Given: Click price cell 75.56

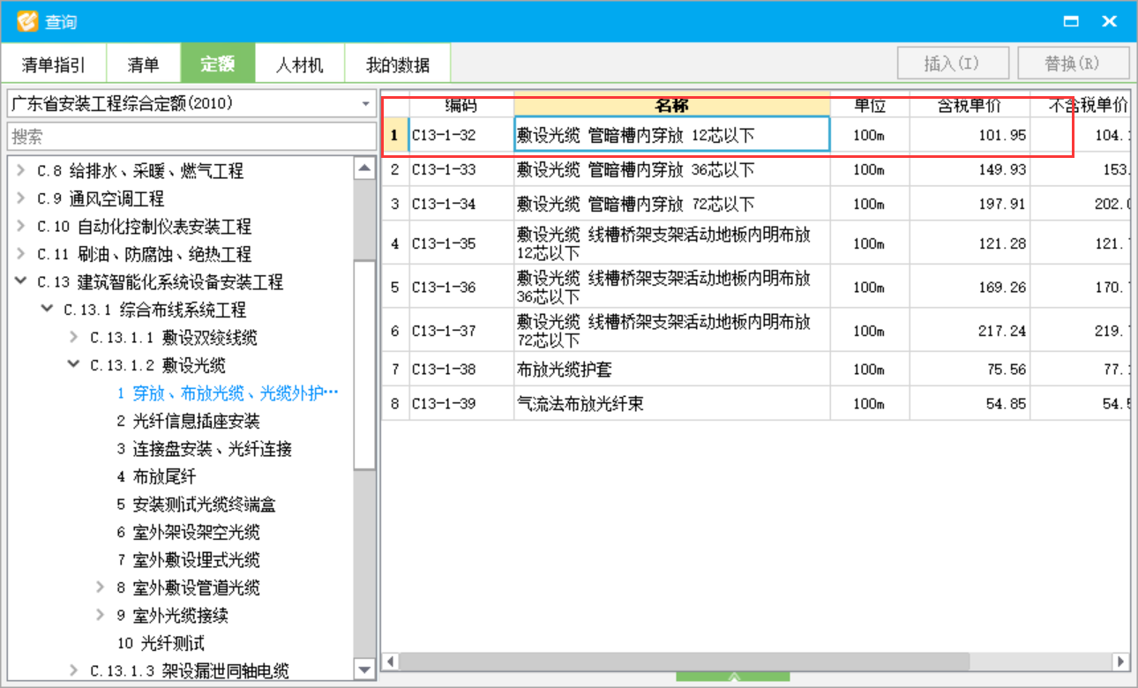Looking at the screenshot, I should pyautogui.click(x=970, y=370).
